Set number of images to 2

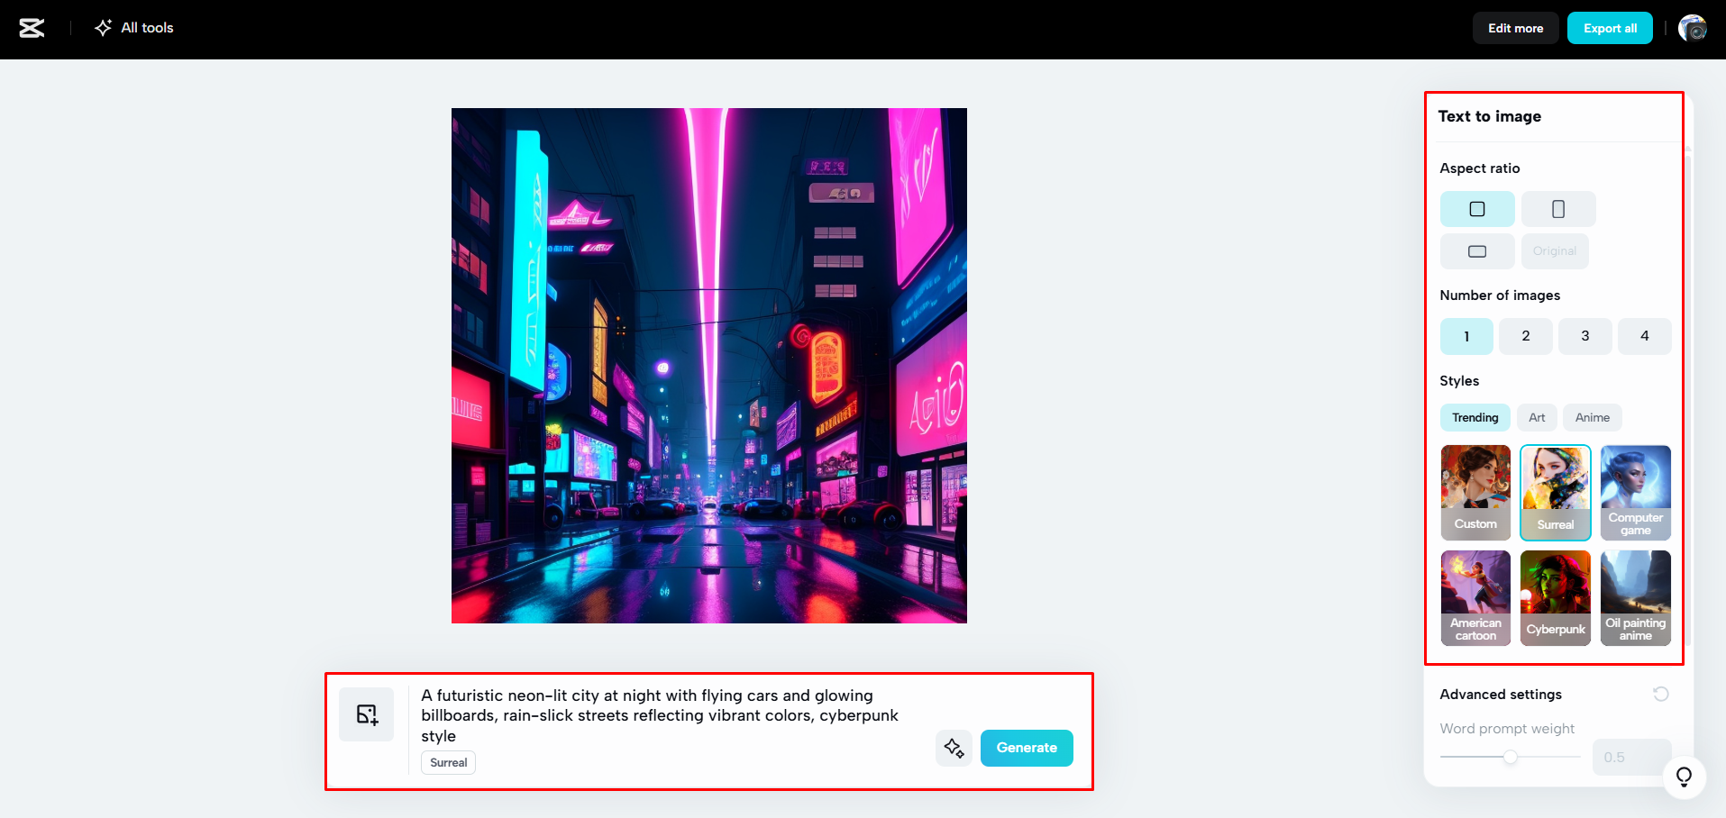pyautogui.click(x=1525, y=335)
